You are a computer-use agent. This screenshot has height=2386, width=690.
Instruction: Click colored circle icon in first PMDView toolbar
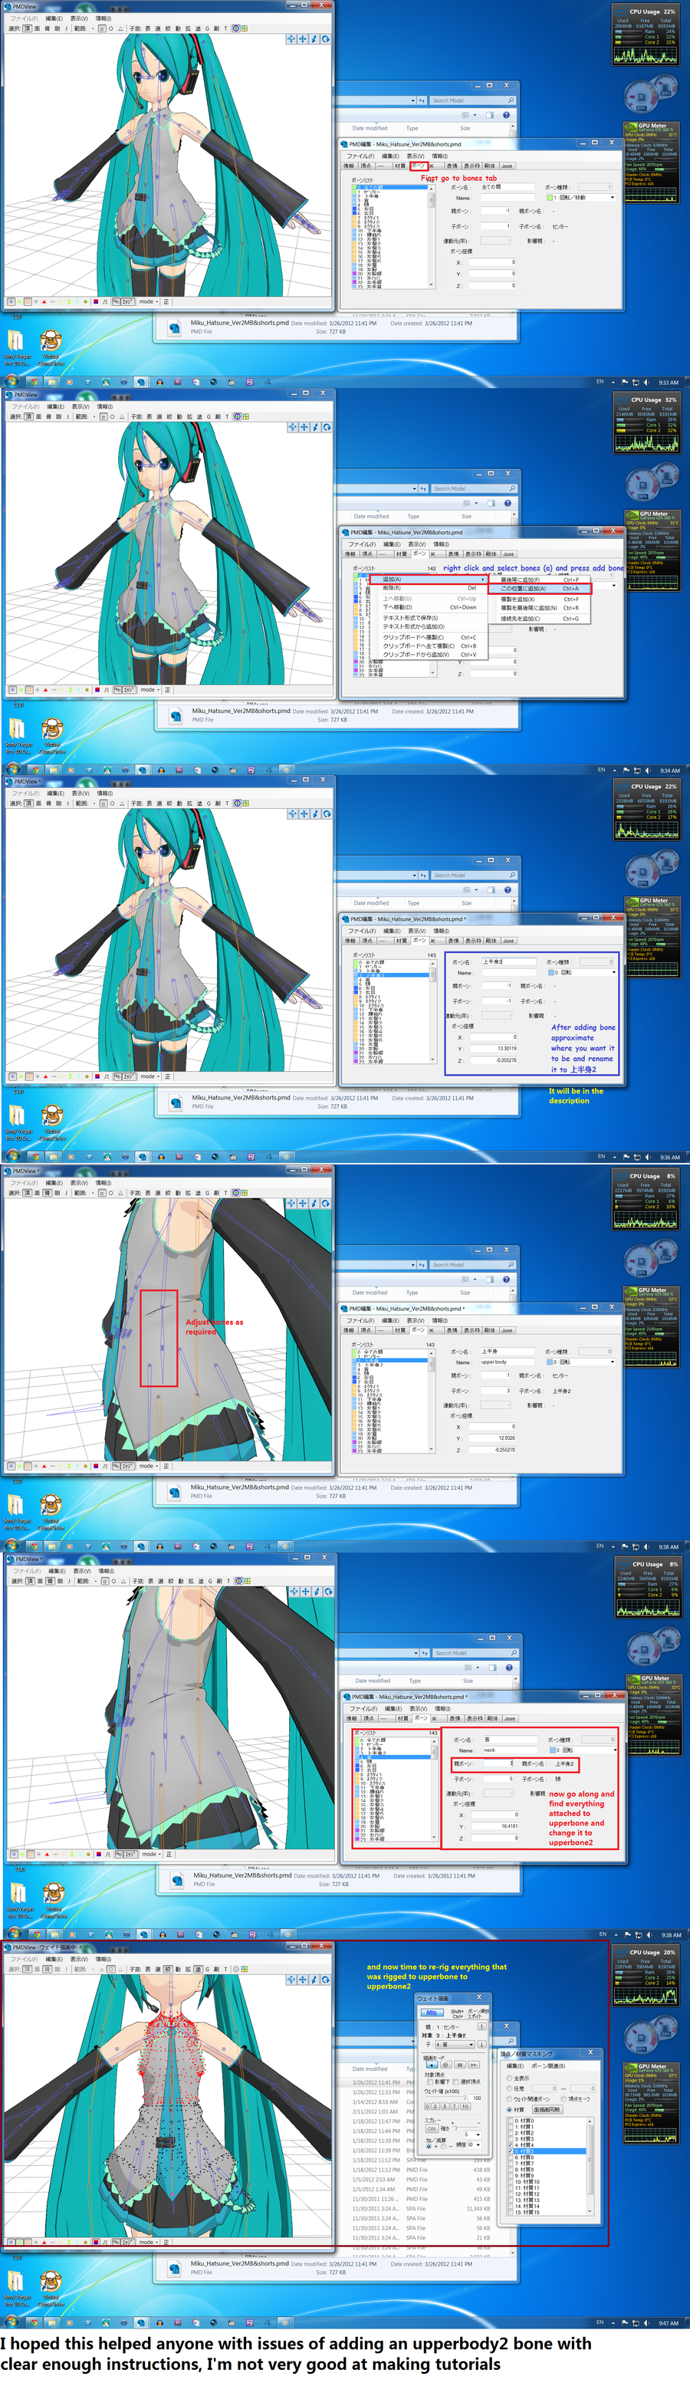coord(236,28)
